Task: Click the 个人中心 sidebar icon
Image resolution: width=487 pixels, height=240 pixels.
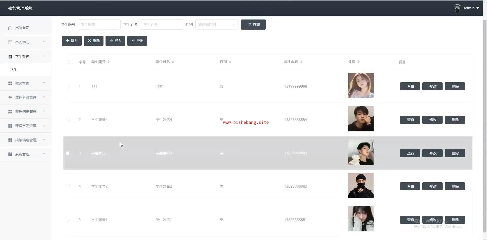Action: (10, 42)
